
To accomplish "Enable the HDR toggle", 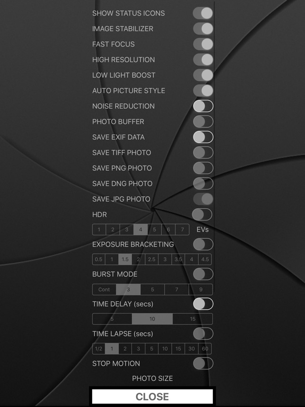I will tap(202, 215).
